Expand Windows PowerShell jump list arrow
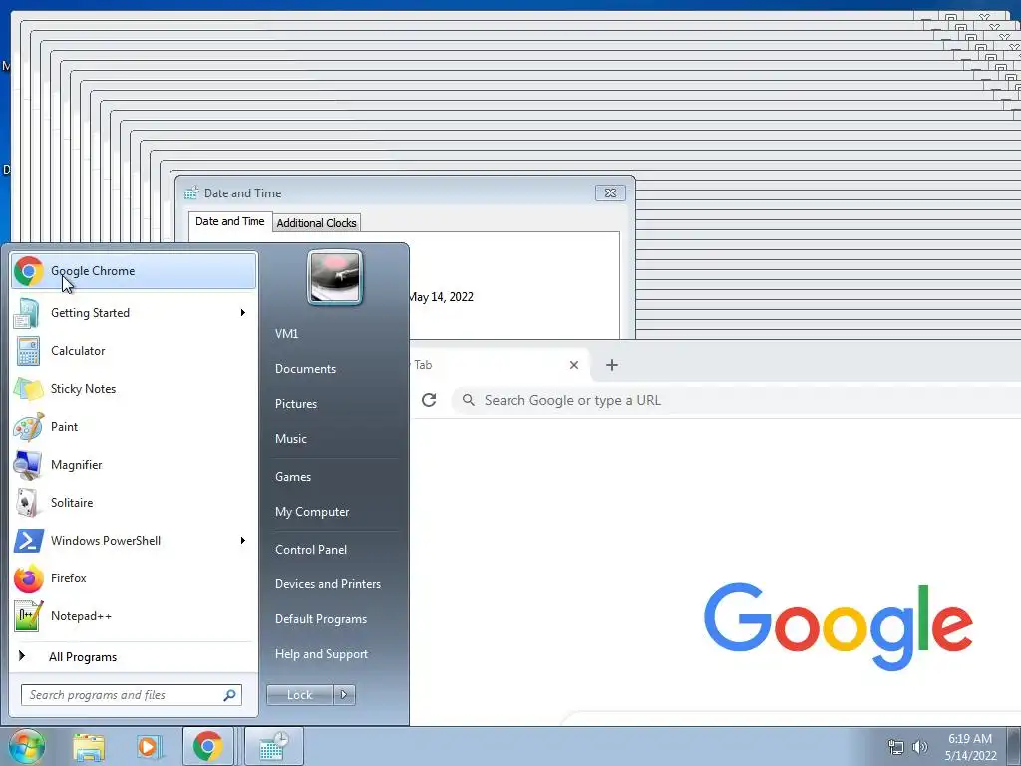The height and width of the screenshot is (766, 1021). [x=243, y=541]
